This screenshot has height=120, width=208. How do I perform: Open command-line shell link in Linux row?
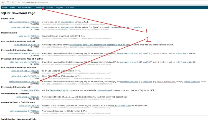point(129,53)
